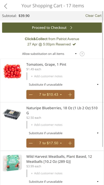Add customer notes for Grape Tomatoes
Image resolution: width=104 pixels, height=185 pixels.
[x=47, y=76]
